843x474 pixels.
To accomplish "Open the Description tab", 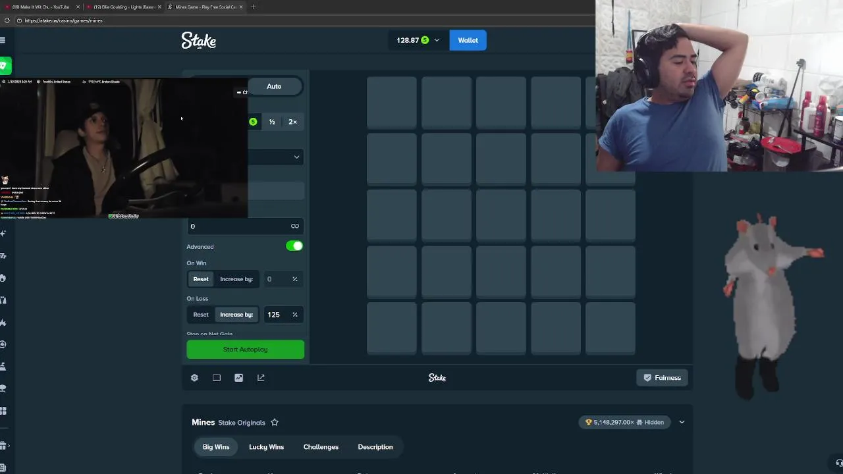I will click(375, 447).
